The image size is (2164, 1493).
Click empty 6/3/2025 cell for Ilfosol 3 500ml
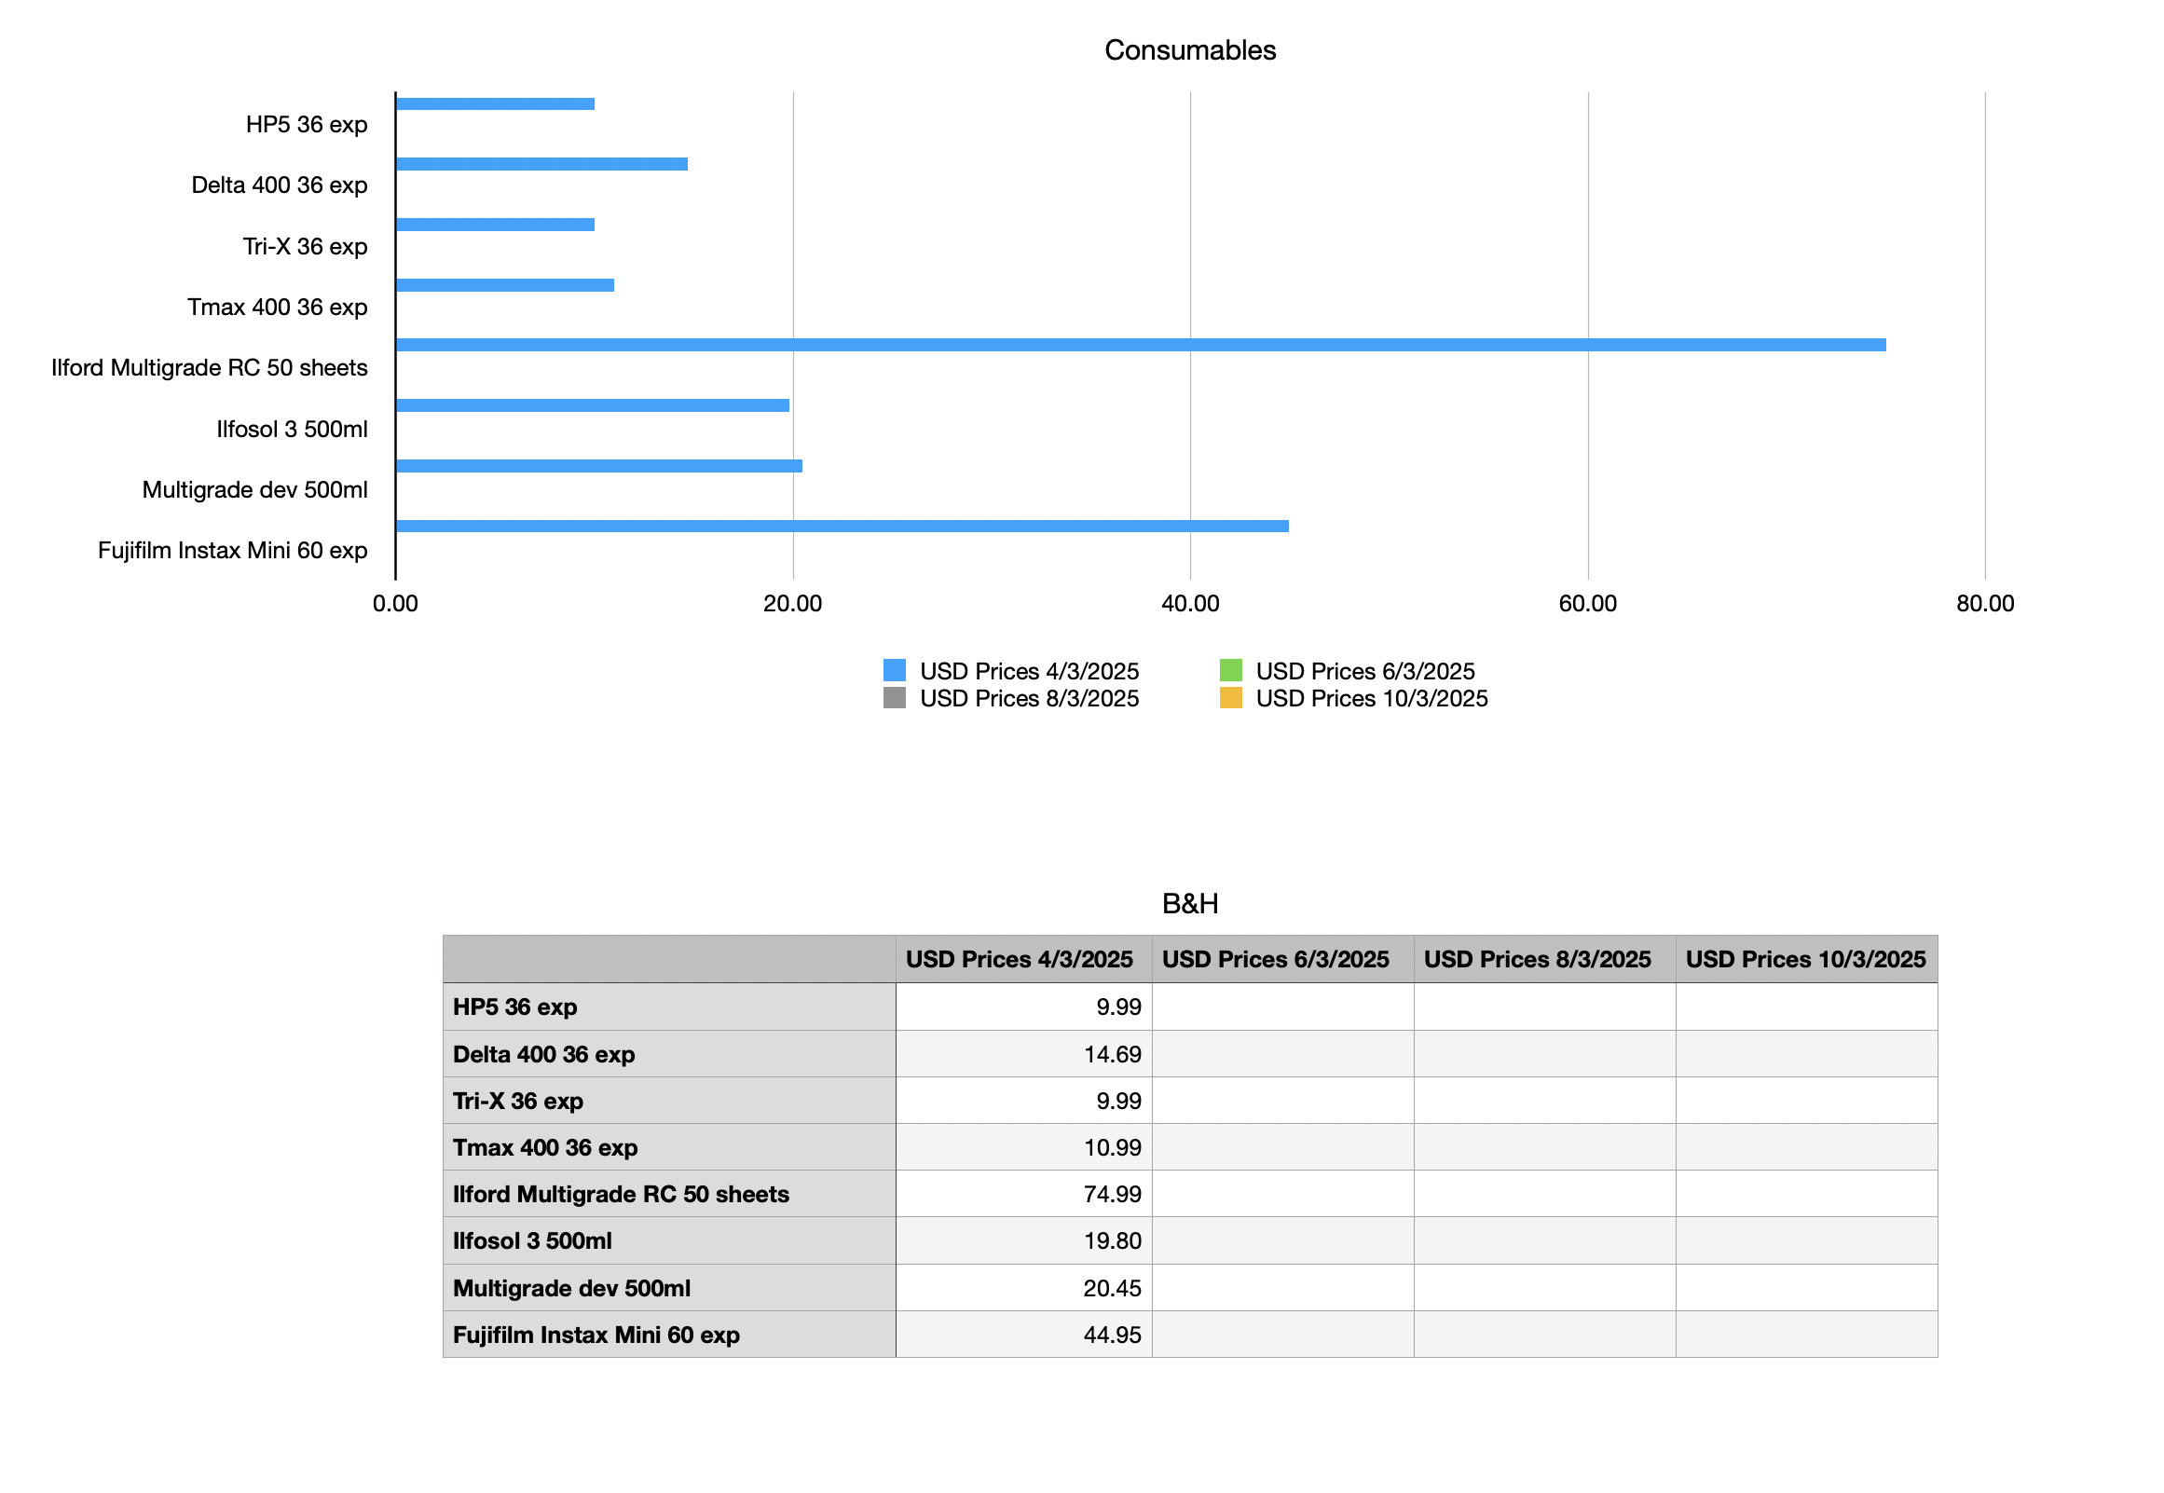point(1283,1241)
